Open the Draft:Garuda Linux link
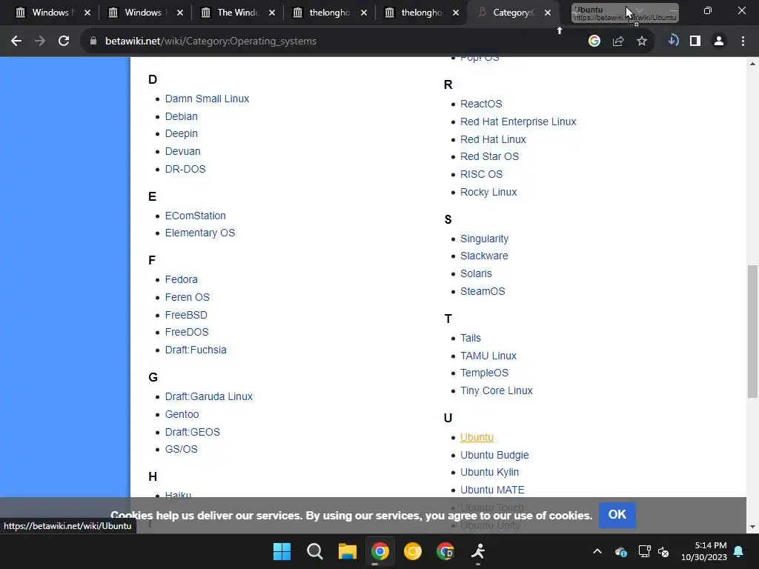The width and height of the screenshot is (759, 569). [208, 397]
